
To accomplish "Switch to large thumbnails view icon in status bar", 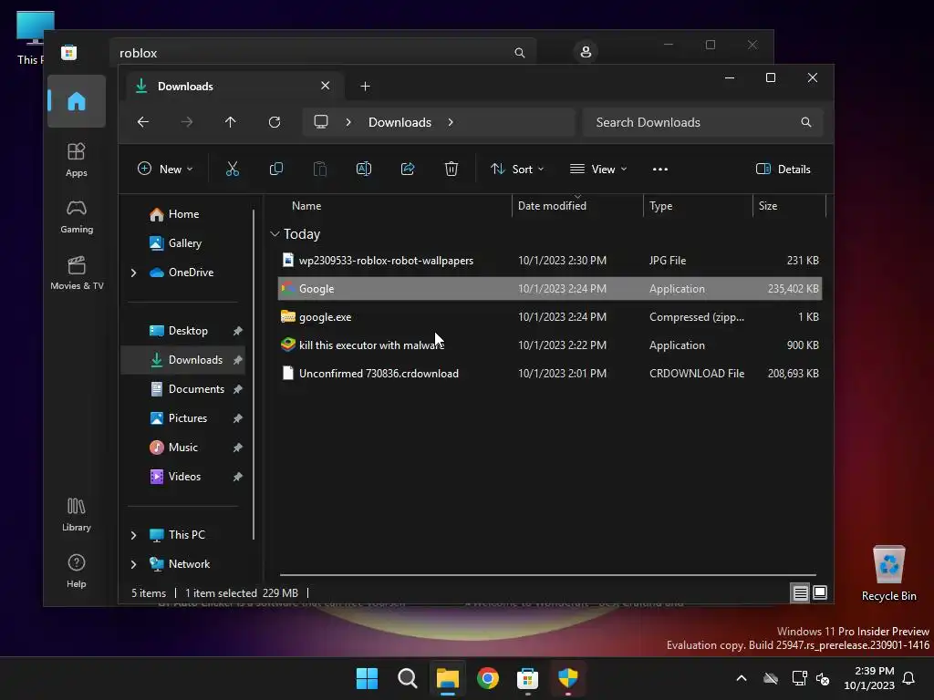I will 820,592.
